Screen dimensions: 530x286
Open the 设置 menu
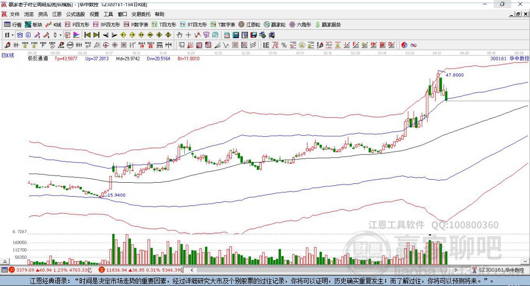click(94, 14)
